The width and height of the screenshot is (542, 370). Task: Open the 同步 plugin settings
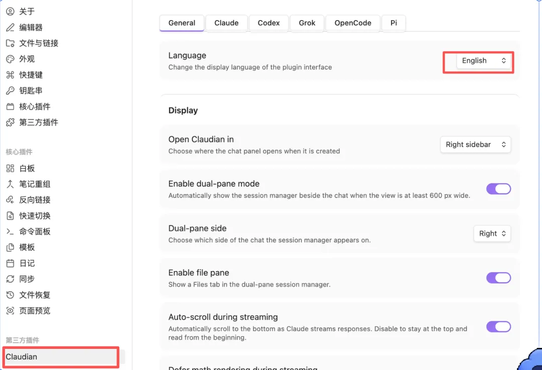click(x=27, y=279)
